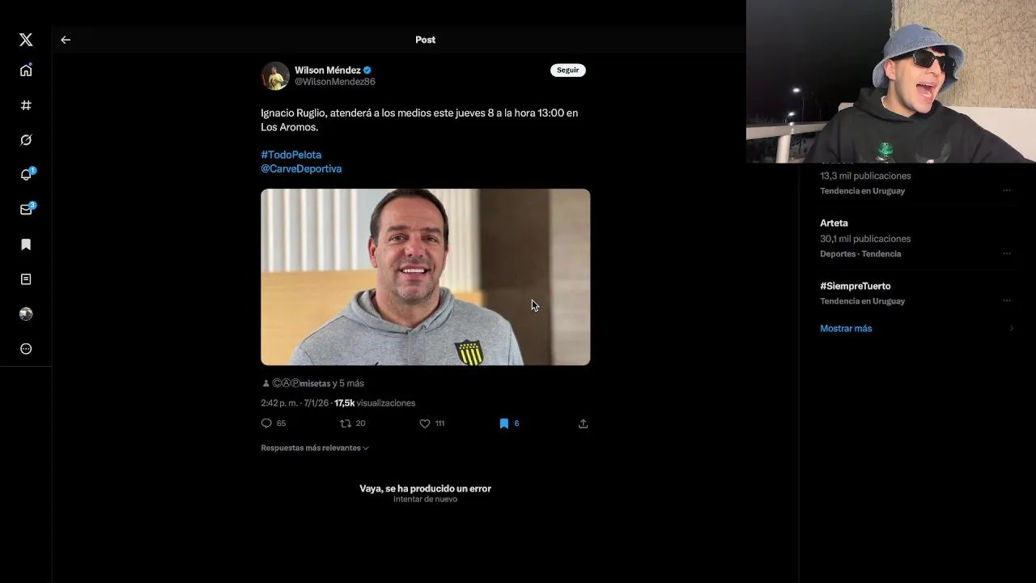
Task: Click the X logo in sidebar
Action: pyautogui.click(x=26, y=40)
